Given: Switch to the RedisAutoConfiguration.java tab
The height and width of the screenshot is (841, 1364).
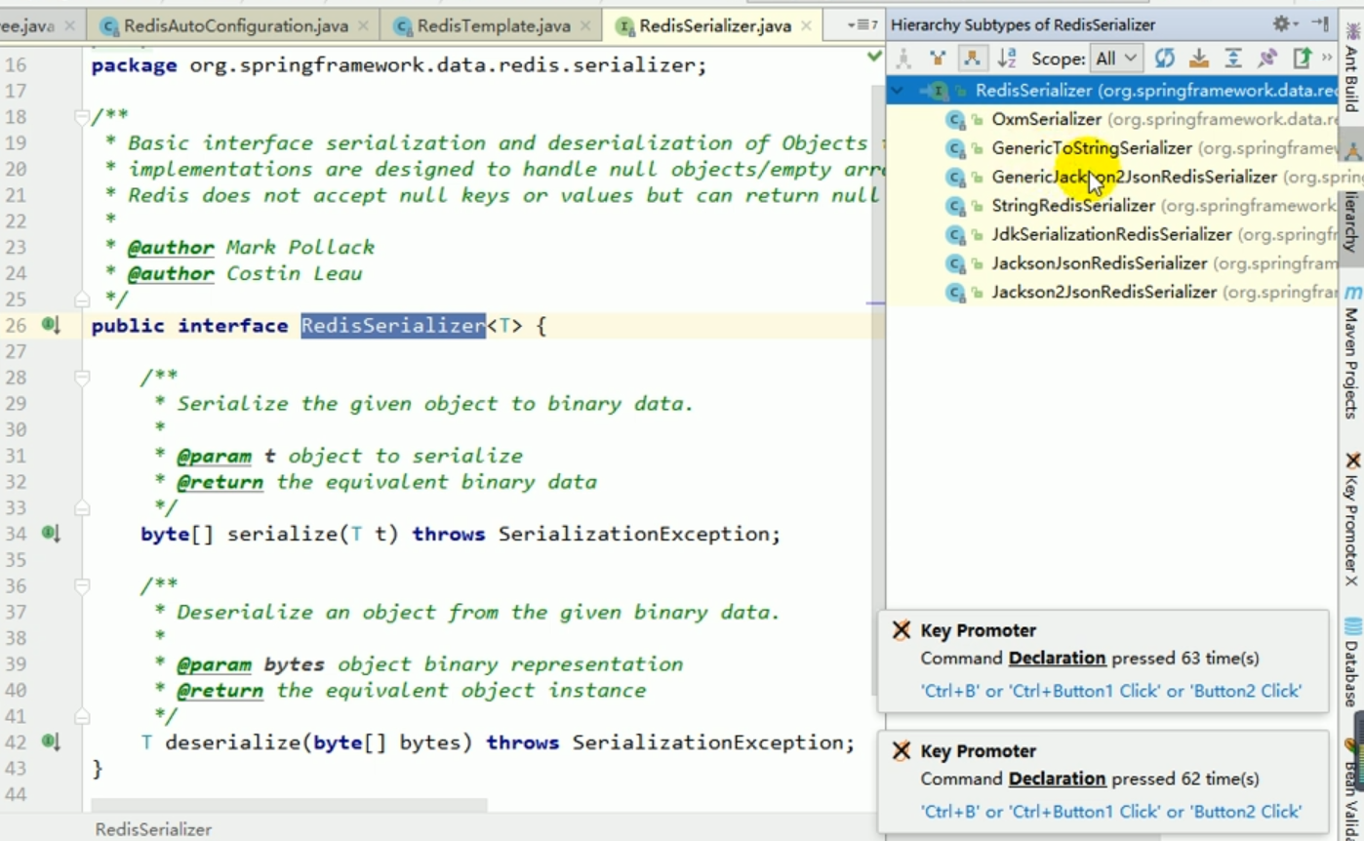Looking at the screenshot, I should click(235, 25).
